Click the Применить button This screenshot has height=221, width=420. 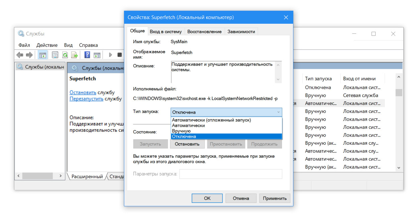point(275,198)
